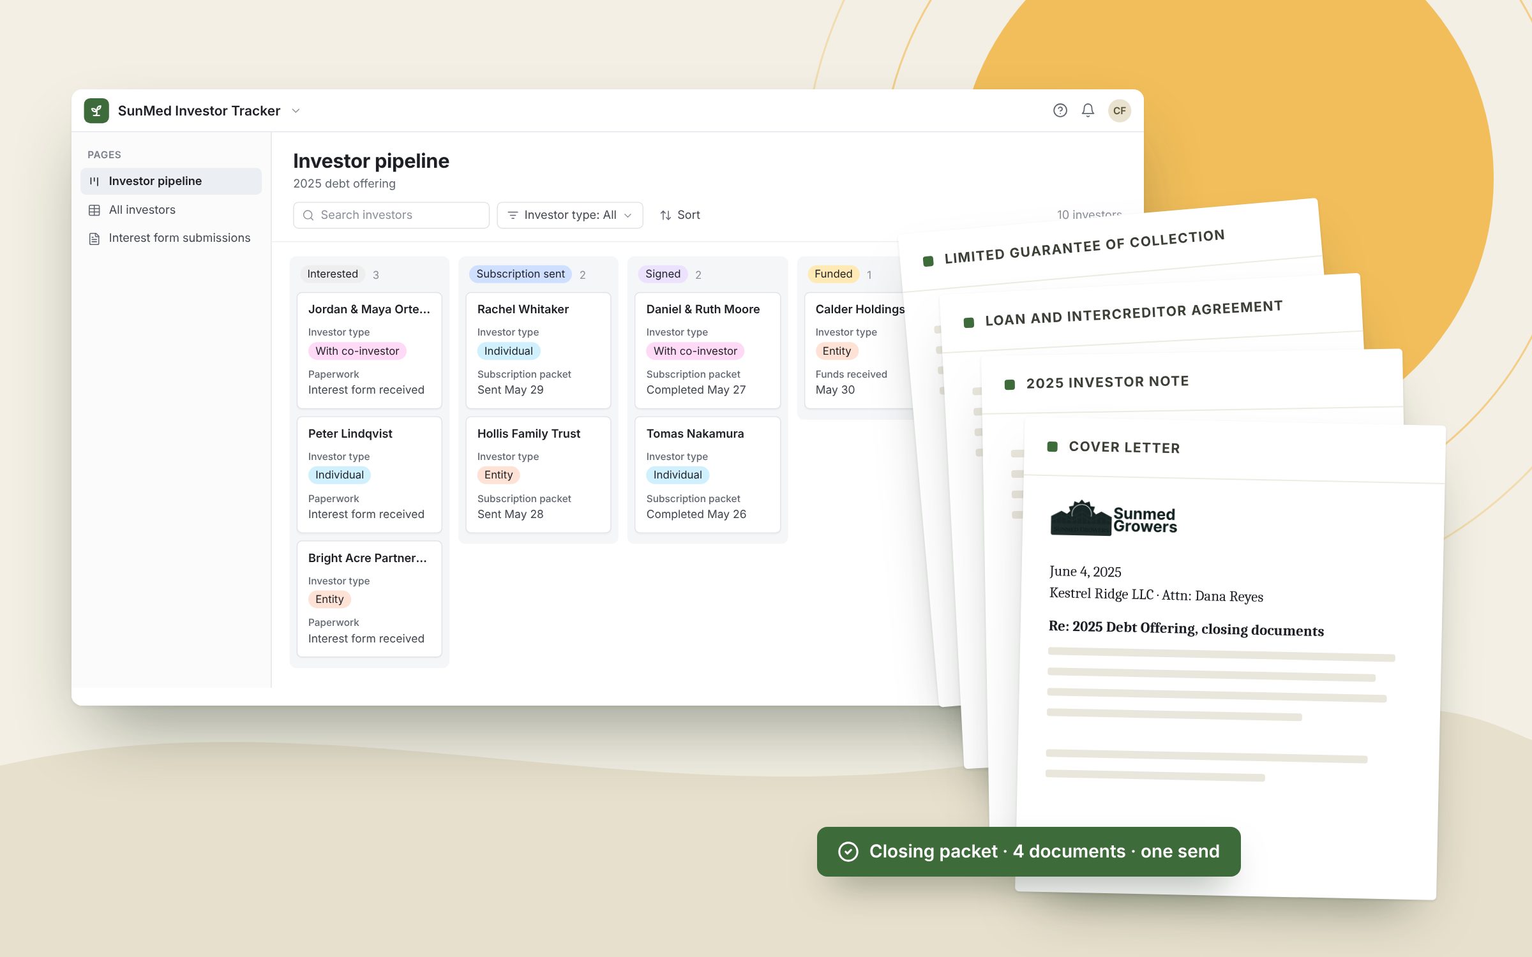Viewport: 1532px width, 957px height.
Task: Open the Jordan & Maya Orte... investor card
Action: [x=369, y=350]
